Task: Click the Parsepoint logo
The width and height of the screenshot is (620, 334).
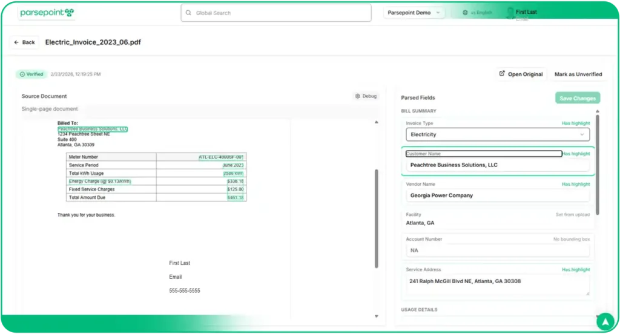Action: 47,13
